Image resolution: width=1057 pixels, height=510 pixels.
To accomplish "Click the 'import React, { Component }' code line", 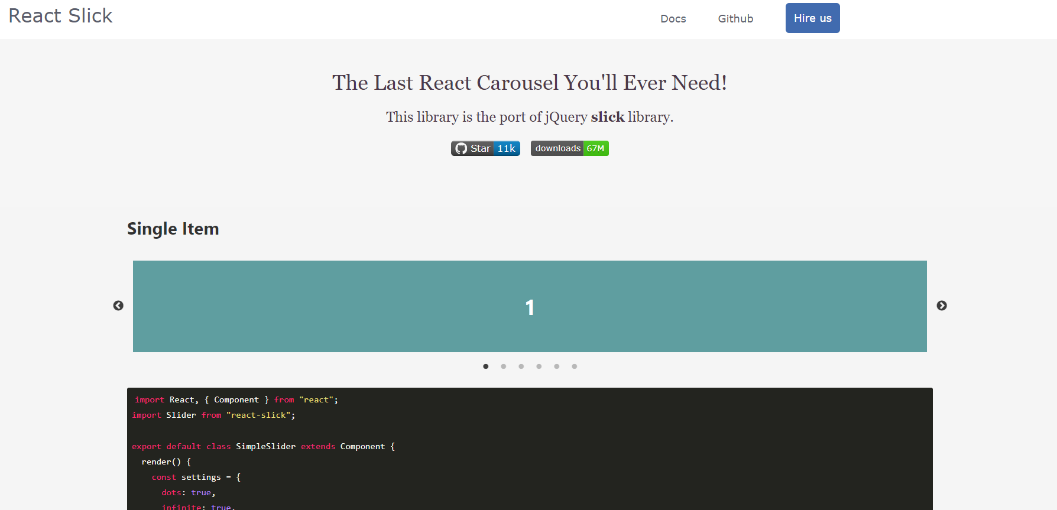I will pos(236,400).
